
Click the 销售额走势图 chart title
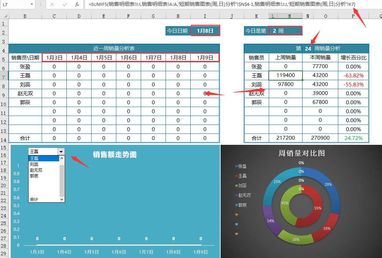[115, 154]
